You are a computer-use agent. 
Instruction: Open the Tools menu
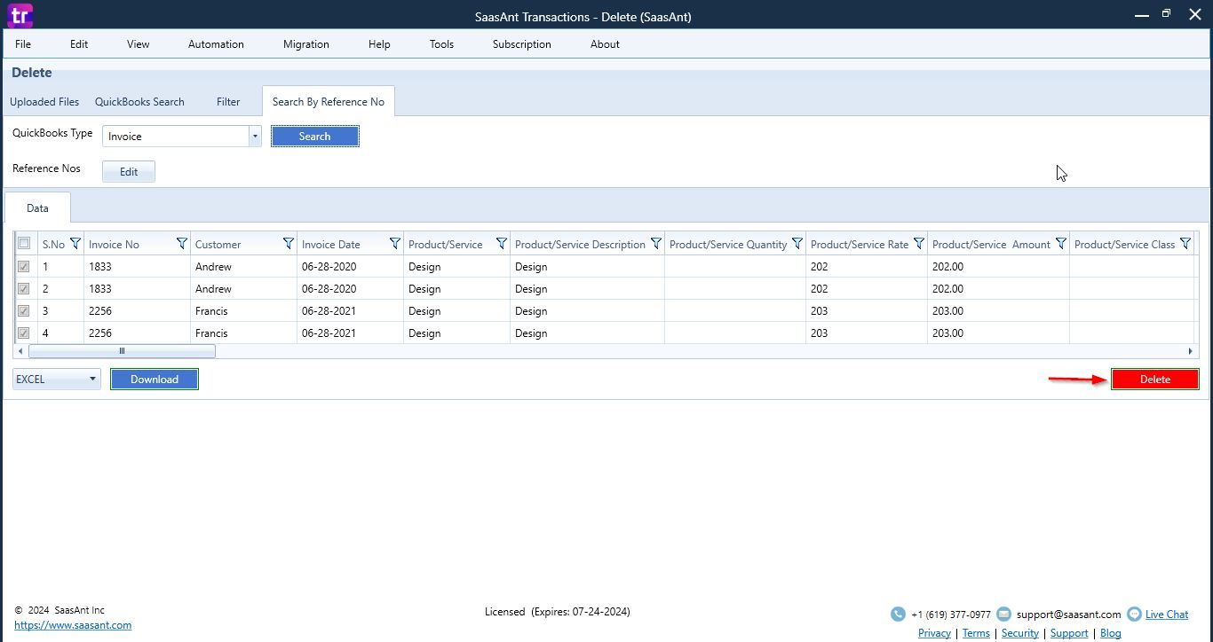coord(441,43)
